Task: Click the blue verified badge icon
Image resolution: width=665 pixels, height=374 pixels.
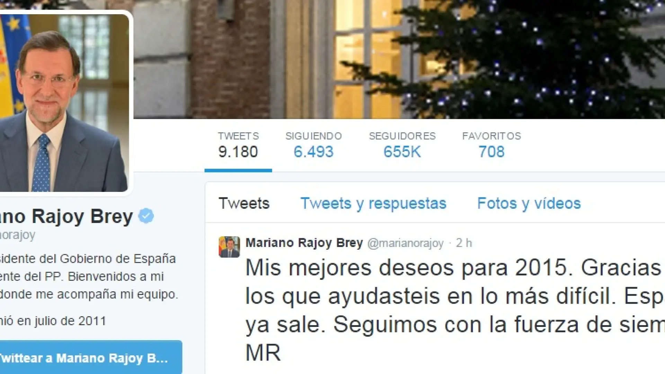Action: 146,216
